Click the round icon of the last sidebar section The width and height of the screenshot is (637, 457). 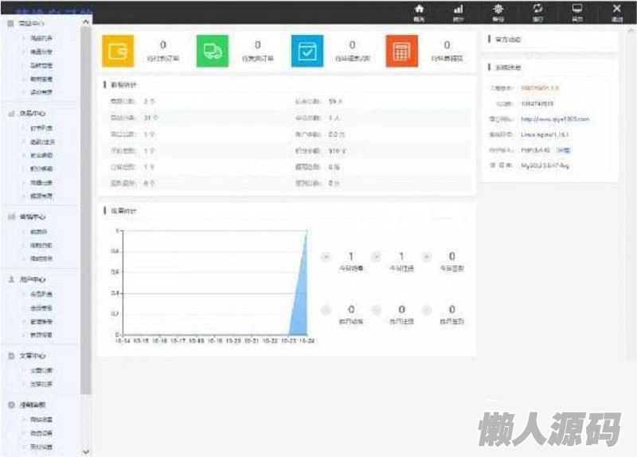pos(11,405)
